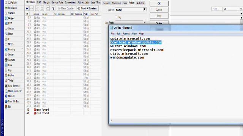This screenshot has height=136, width=243.
Task: Click highlighted download.windowsupdate.com line in Notepad
Action: tap(136, 42)
